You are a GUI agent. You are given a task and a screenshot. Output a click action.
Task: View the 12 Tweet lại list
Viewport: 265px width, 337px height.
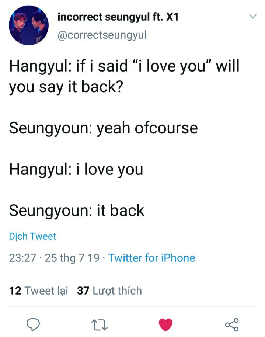coord(38,291)
